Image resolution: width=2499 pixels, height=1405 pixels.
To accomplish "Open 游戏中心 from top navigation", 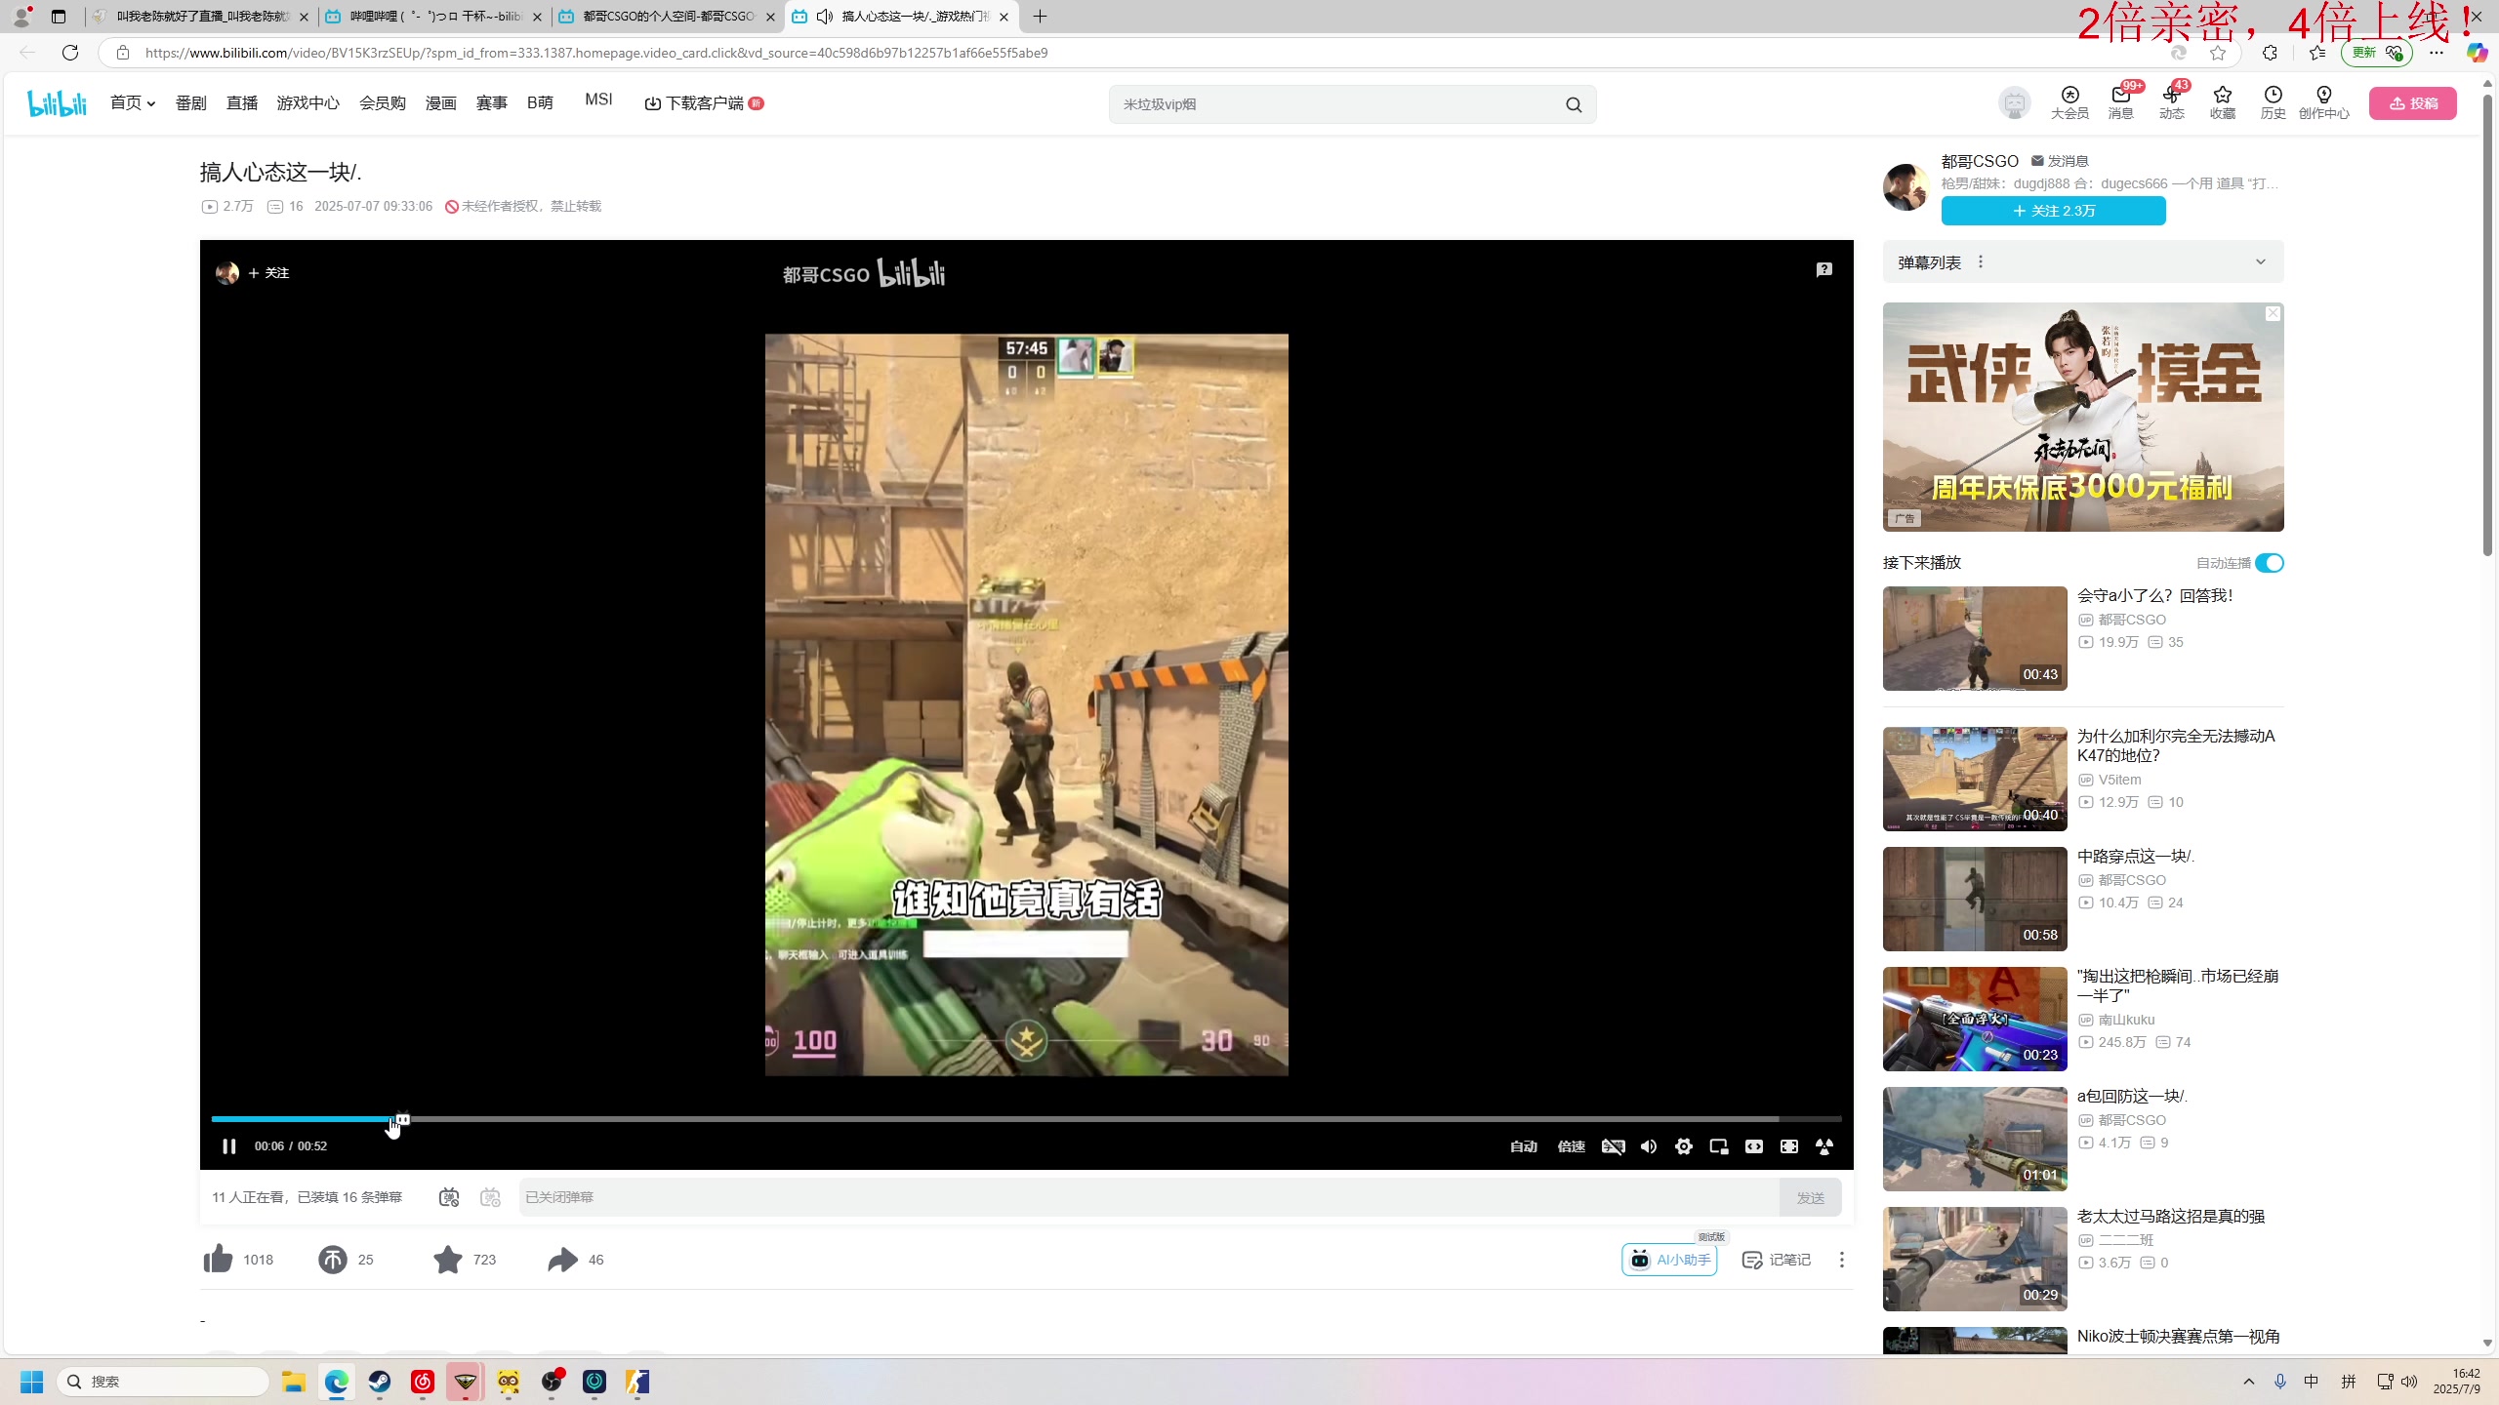I will point(308,102).
